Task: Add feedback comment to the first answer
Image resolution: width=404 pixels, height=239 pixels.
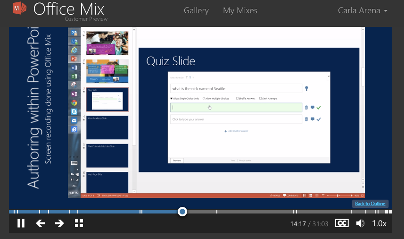Action: 312,108
